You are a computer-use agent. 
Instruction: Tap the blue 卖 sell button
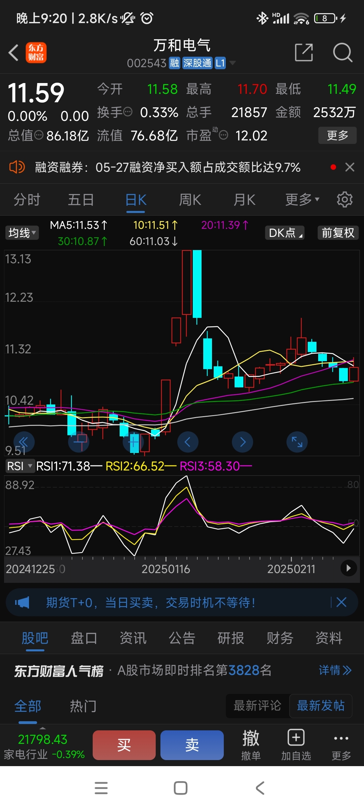(192, 745)
